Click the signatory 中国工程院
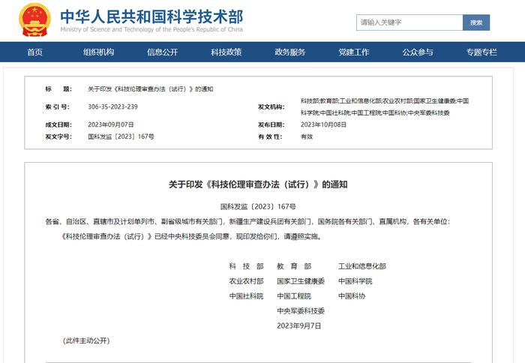This screenshot has width=525, height=363. click(x=294, y=296)
